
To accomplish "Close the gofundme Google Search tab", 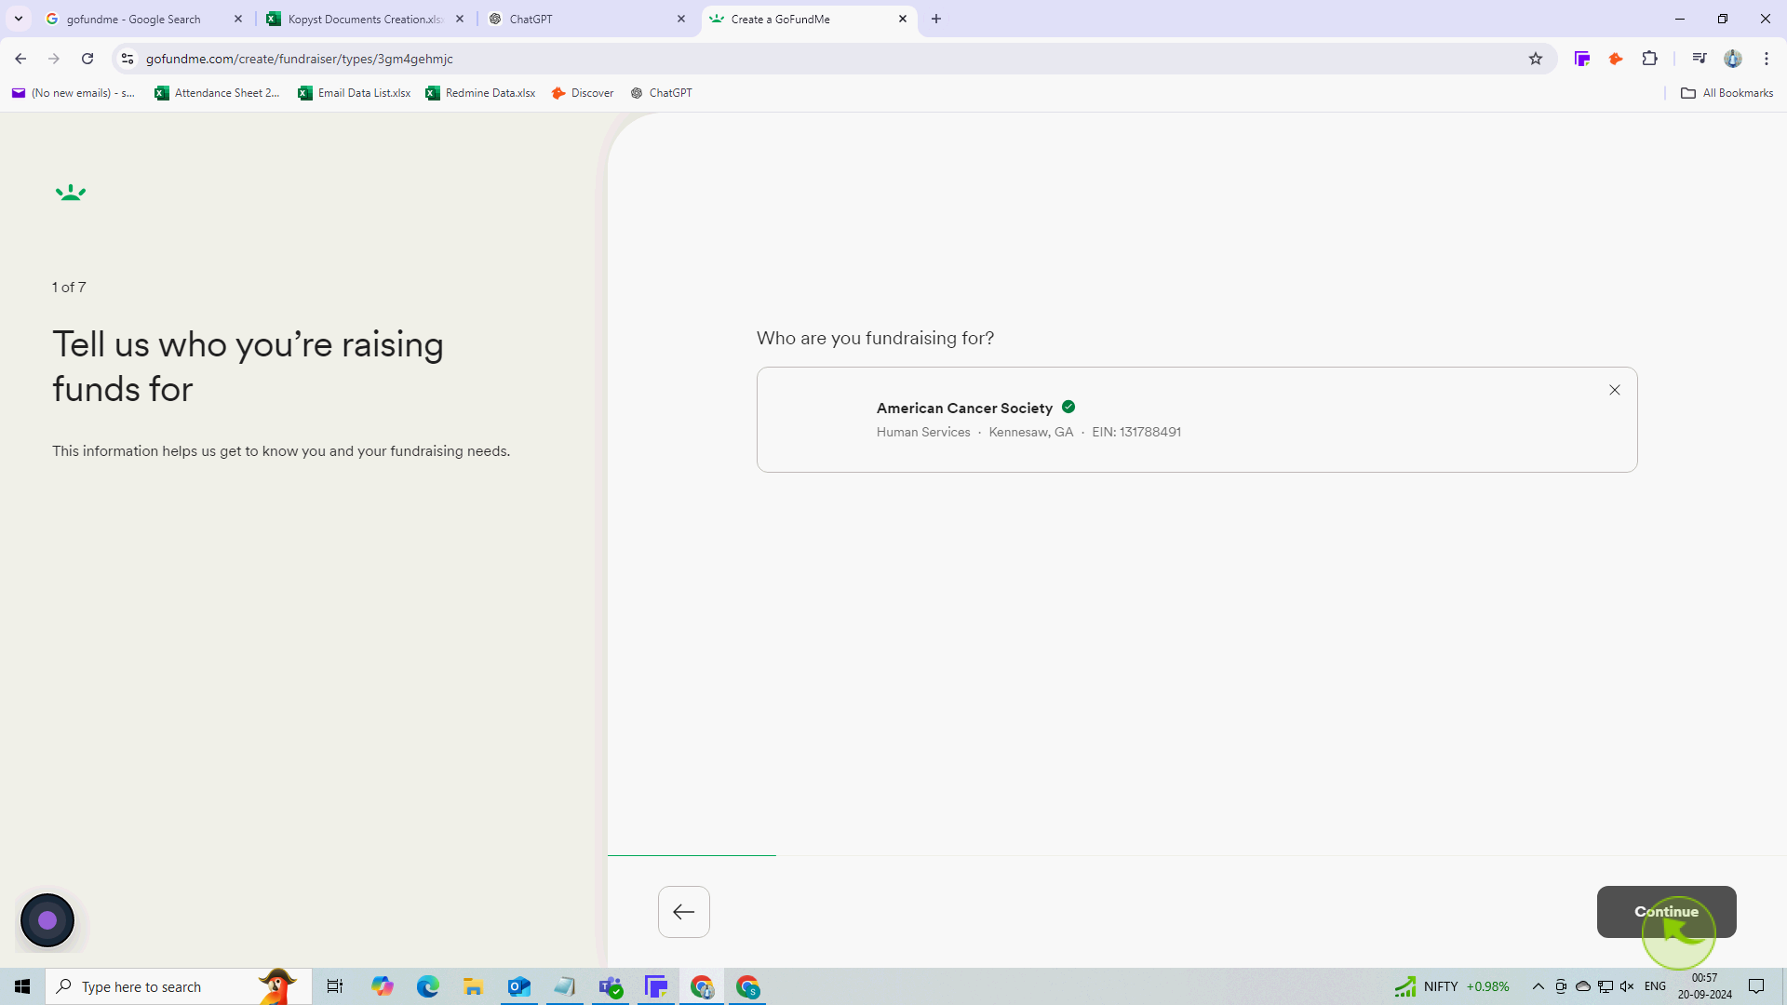I will pyautogui.click(x=238, y=19).
